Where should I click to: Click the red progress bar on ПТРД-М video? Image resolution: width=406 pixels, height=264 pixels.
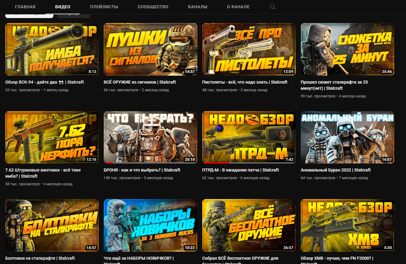tap(216, 163)
